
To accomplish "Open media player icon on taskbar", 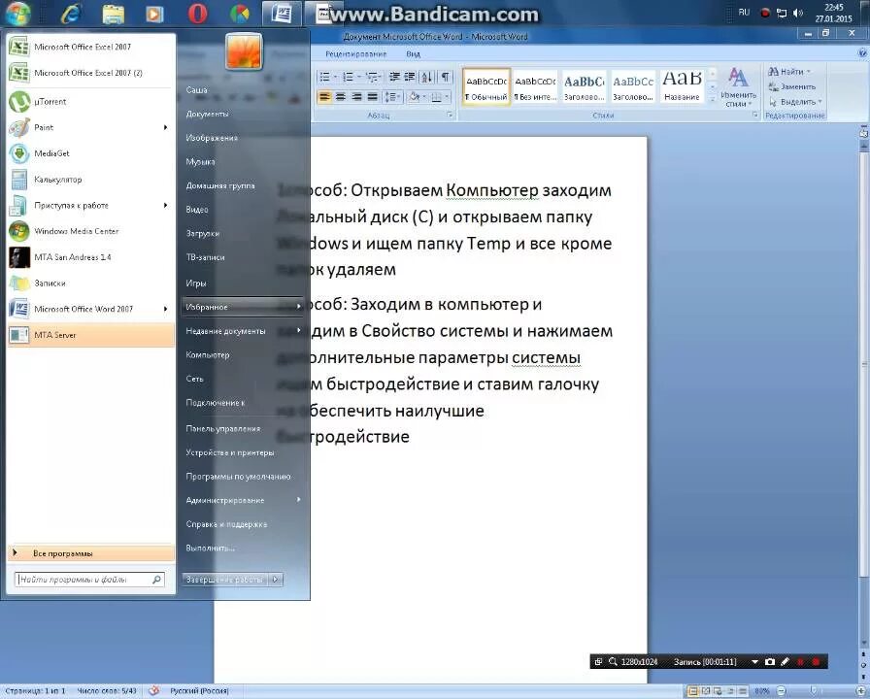I will (154, 14).
